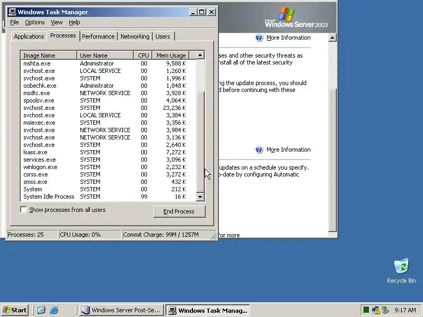Screen dimensions: 423x317
Task: Select the csrss.exe process row
Action: [x=108, y=174]
